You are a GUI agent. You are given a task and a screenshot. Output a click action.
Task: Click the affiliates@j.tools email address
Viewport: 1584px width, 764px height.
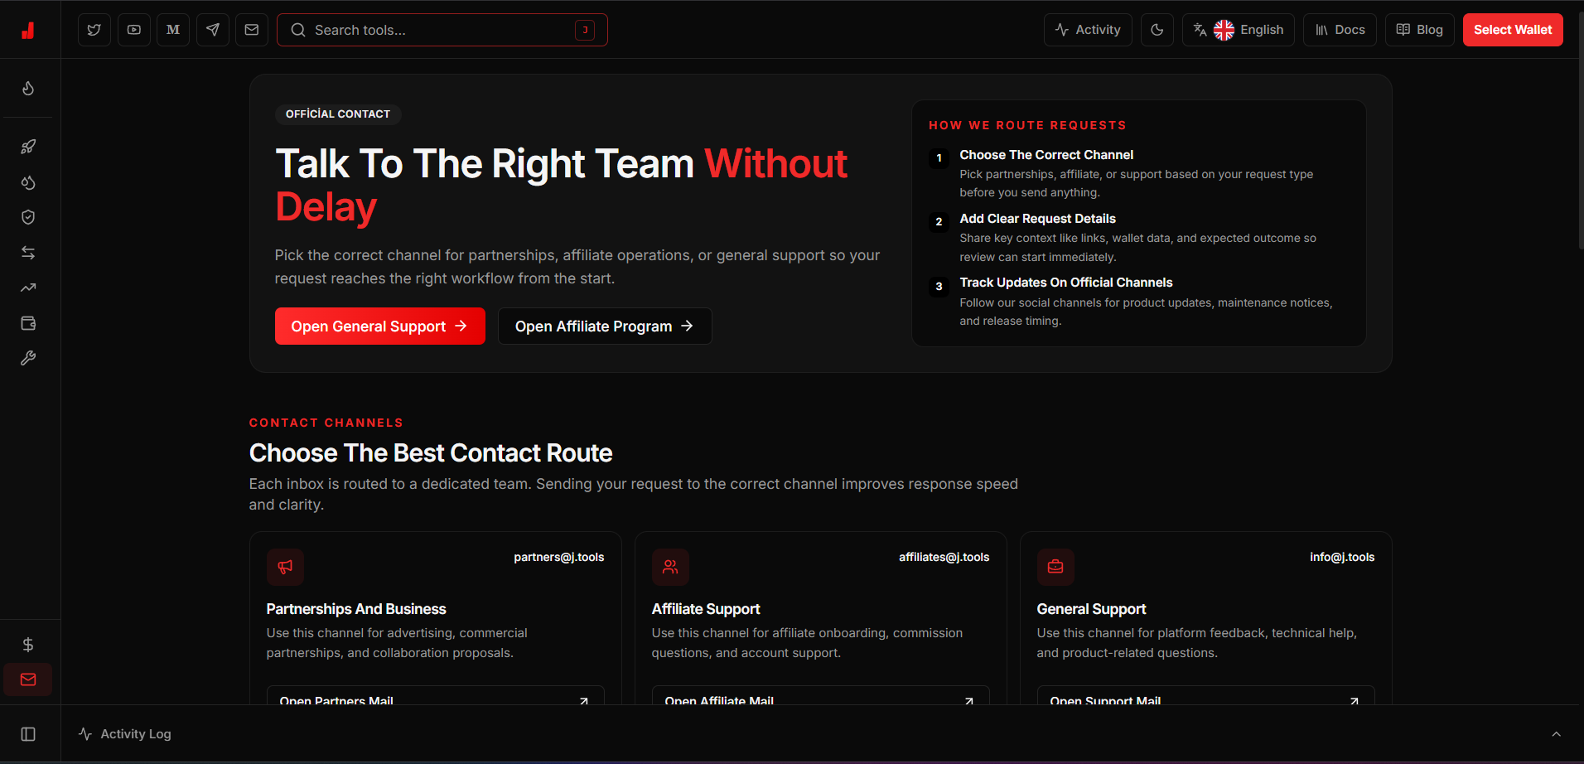pyautogui.click(x=944, y=557)
